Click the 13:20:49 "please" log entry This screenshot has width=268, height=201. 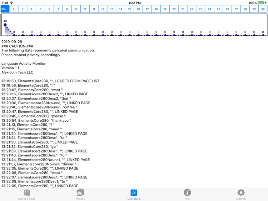click(34, 116)
